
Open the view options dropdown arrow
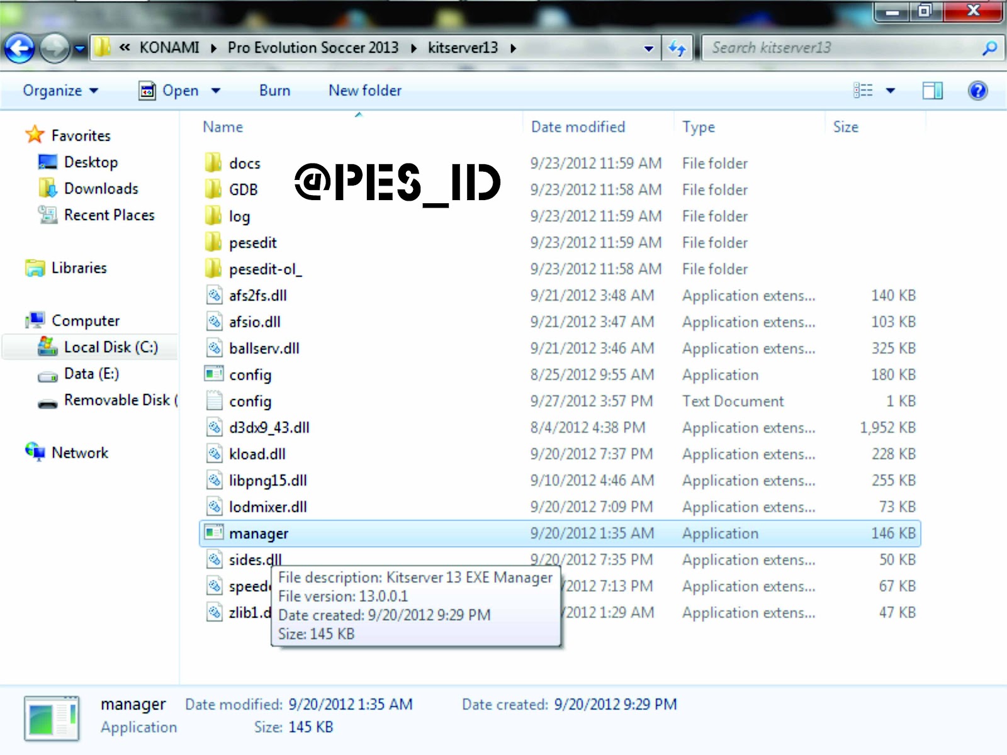891,91
